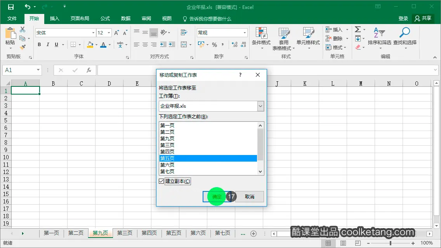This screenshot has height=248, width=441.
Task: Add a new sheet with plus button
Action: tap(253, 234)
